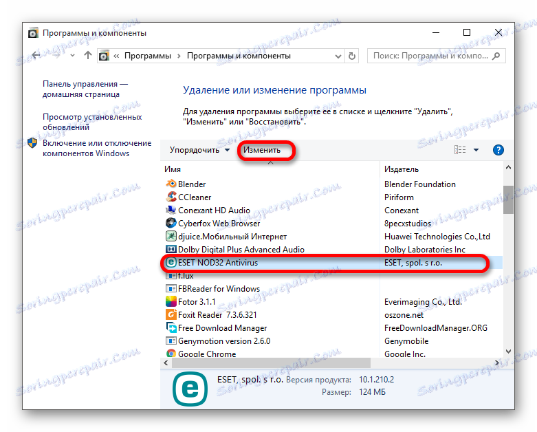Select the Blender entry name
The image size is (537, 432).
(192, 184)
